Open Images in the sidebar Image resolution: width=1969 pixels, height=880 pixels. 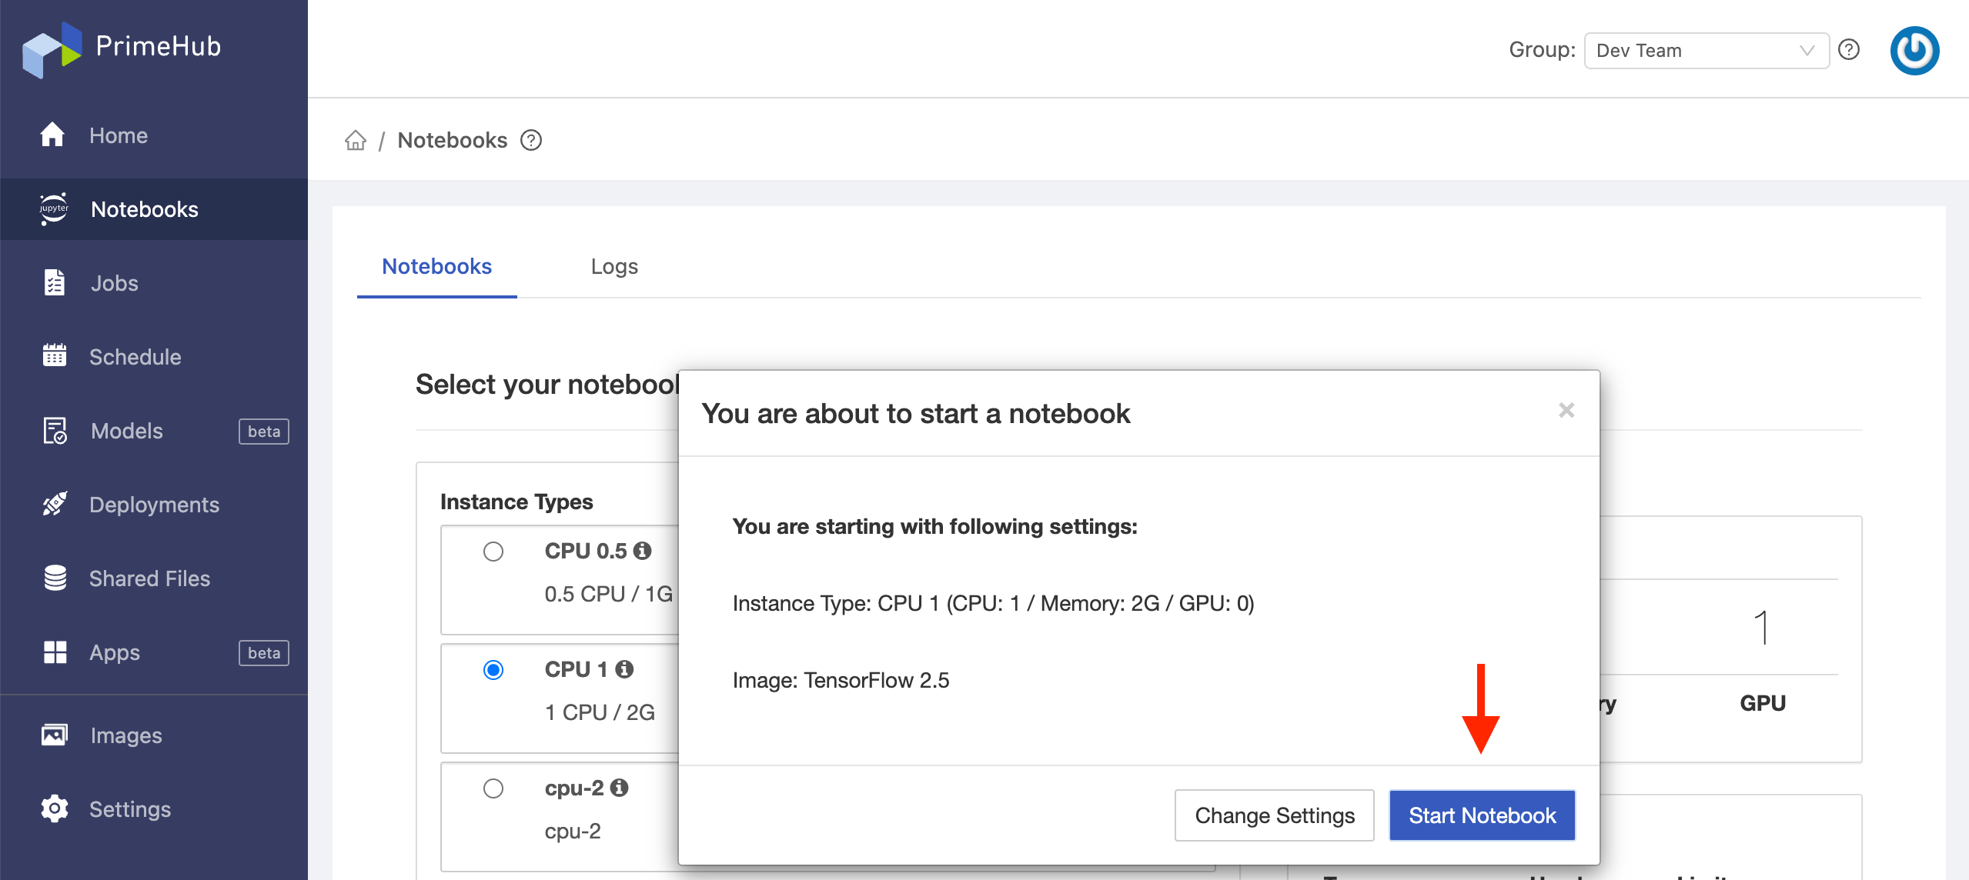click(154, 735)
